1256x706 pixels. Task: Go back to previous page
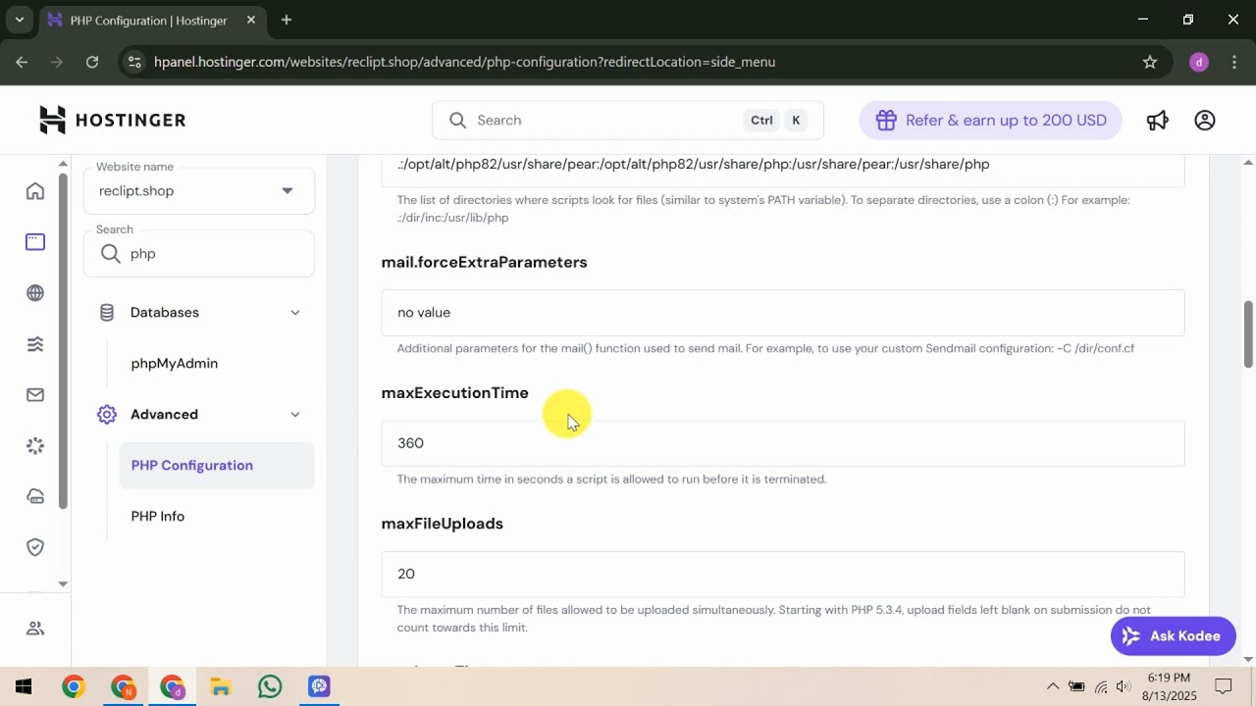click(22, 62)
